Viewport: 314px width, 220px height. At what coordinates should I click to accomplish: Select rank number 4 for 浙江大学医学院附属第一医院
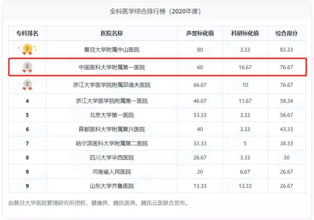27,101
